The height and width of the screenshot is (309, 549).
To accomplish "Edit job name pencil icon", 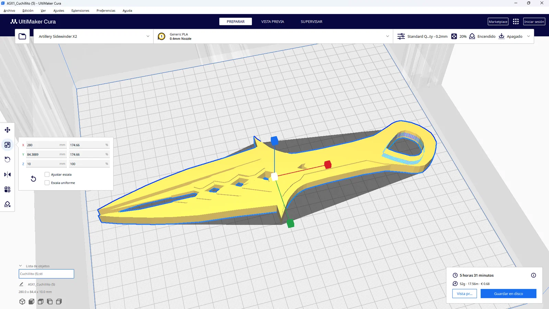I will point(21,284).
